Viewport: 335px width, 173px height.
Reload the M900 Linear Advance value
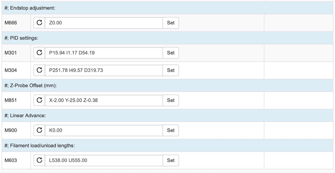click(39, 130)
